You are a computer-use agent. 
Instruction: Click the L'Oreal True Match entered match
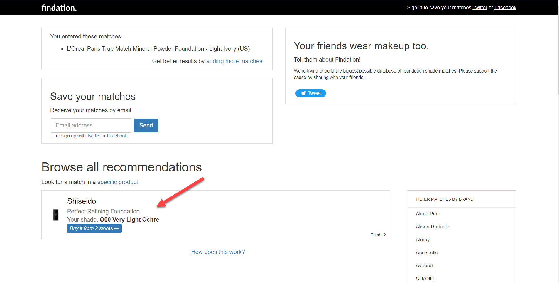(158, 49)
